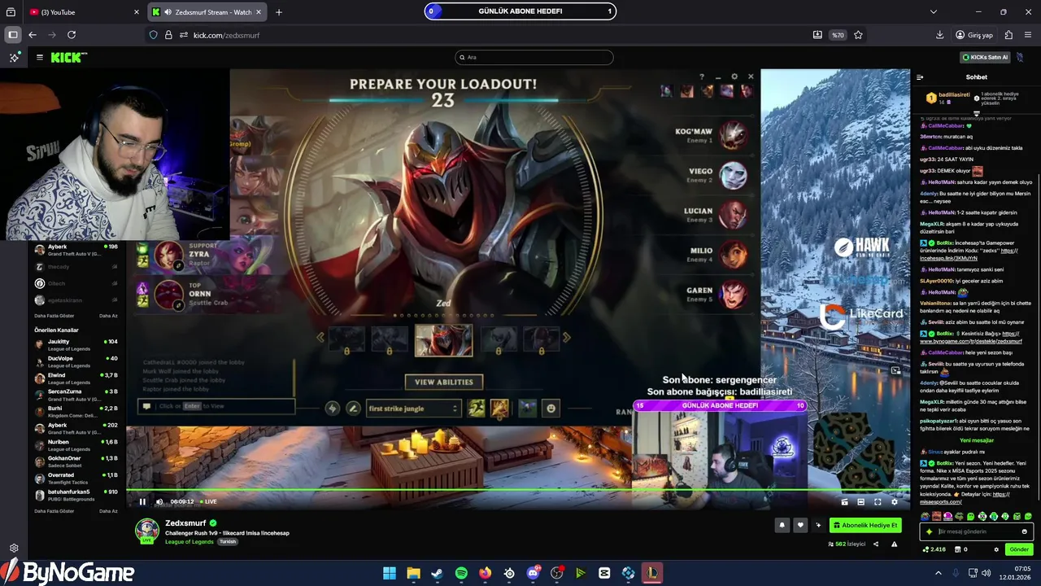This screenshot has height=586, width=1041.
Task: Open the Kick hamburger menu
Action: pyautogui.click(x=39, y=57)
